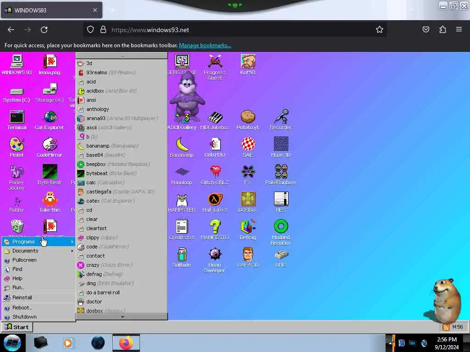Screen dimensions: 470x352
Task: Select Find in Start menu
Action: pos(39,269)
